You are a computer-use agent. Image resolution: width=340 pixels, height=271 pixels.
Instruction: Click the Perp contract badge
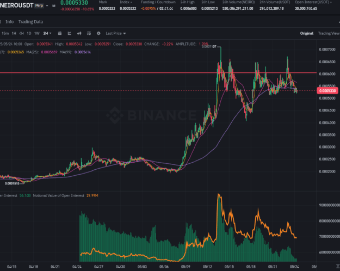(x=39, y=5)
